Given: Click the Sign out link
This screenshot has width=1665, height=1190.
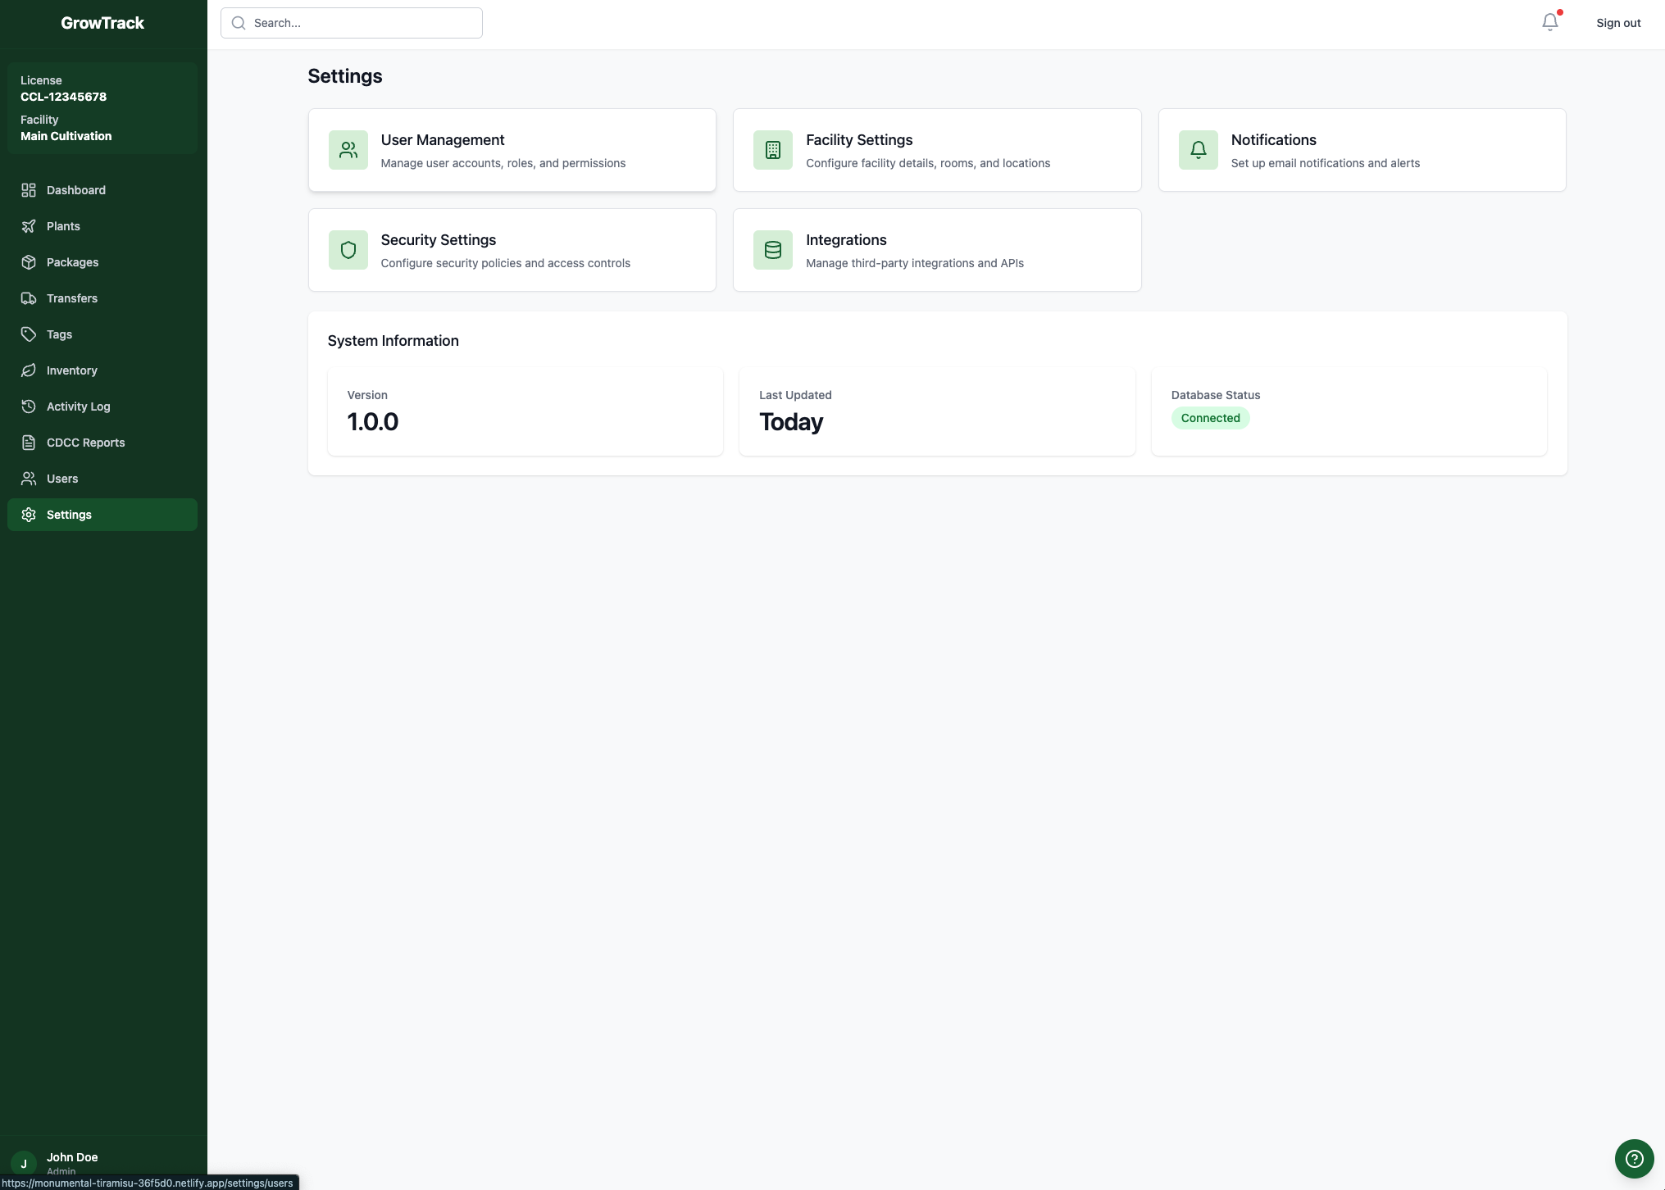Looking at the screenshot, I should 1617,23.
